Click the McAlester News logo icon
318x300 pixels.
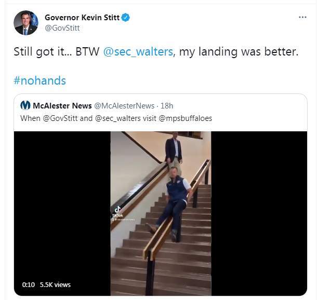(25, 105)
